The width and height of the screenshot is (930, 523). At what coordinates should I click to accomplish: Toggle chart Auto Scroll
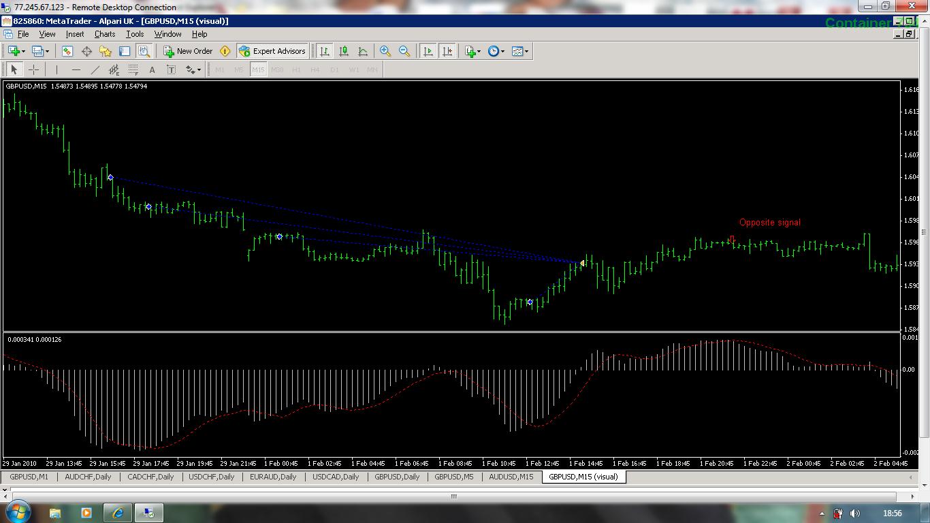tap(428, 51)
